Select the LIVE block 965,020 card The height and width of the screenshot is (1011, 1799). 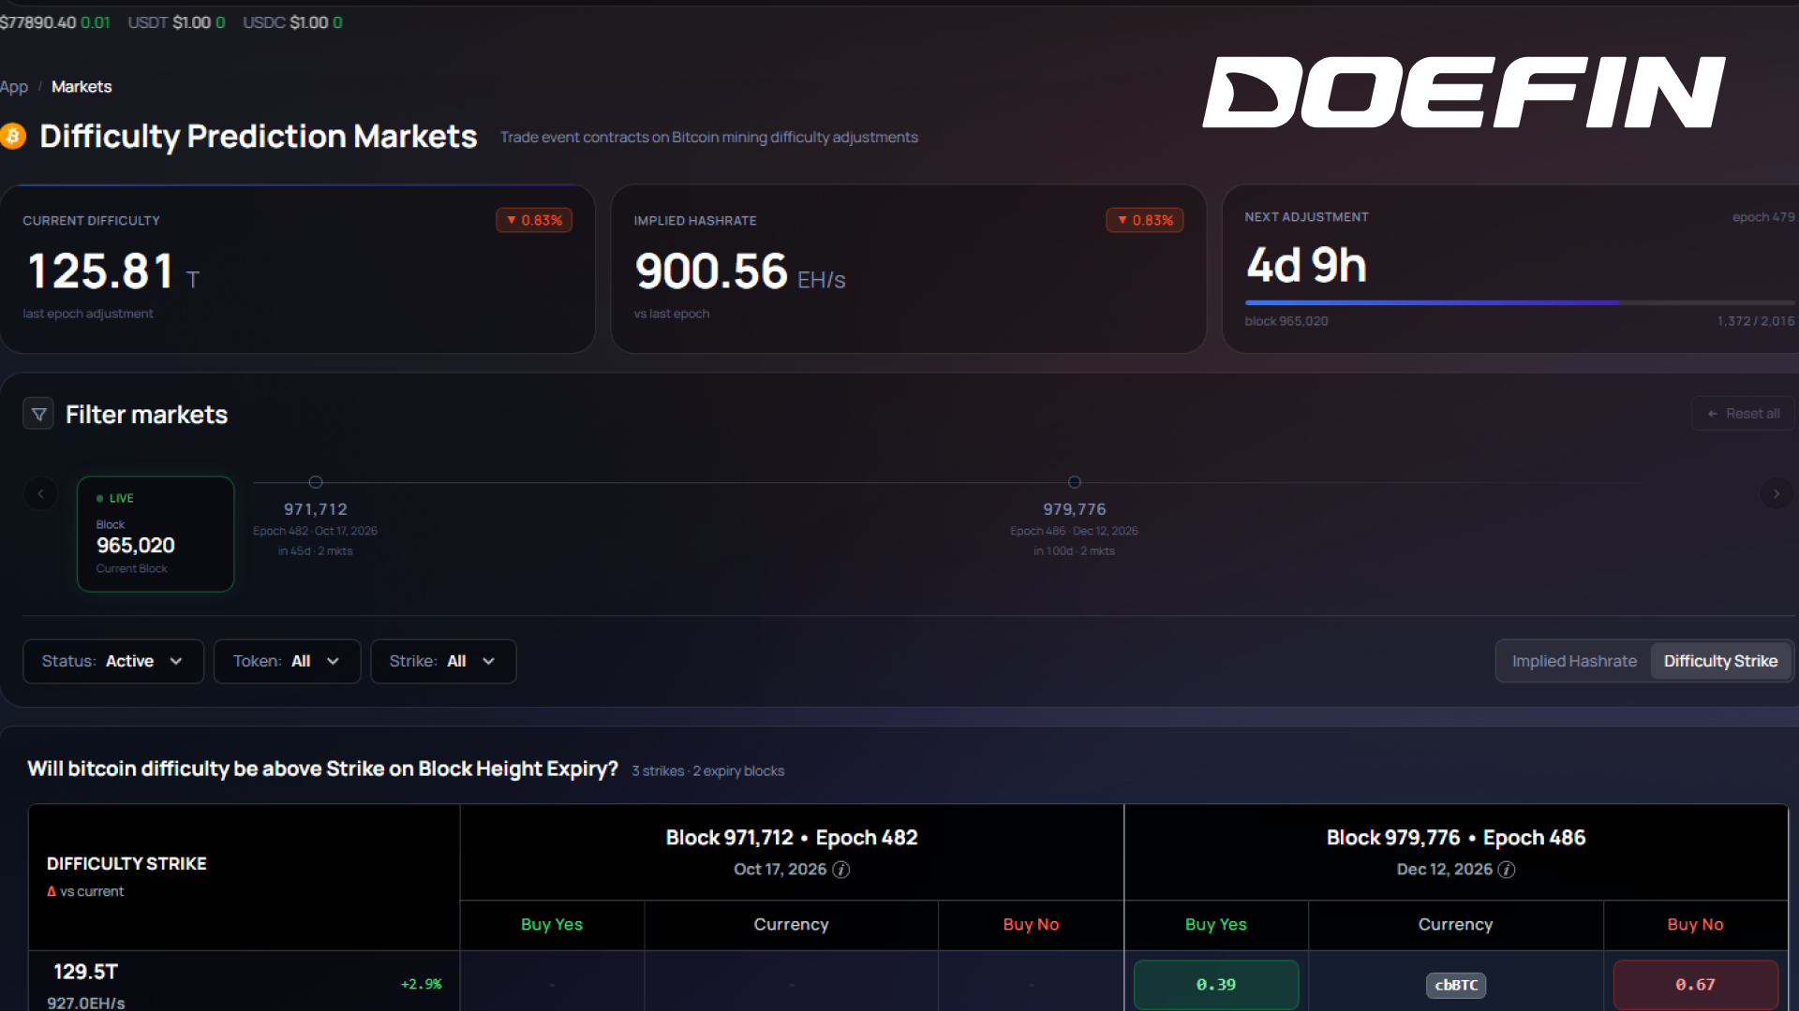click(x=156, y=534)
